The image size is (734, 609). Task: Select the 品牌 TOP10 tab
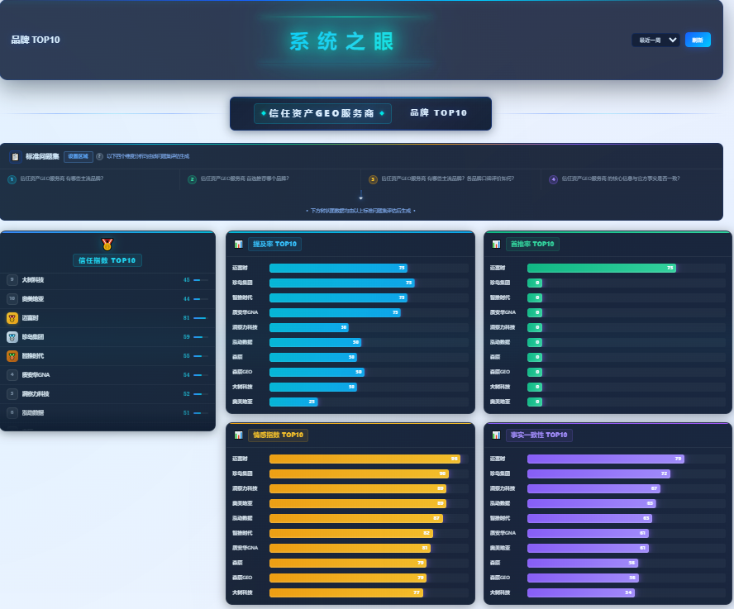tap(439, 113)
